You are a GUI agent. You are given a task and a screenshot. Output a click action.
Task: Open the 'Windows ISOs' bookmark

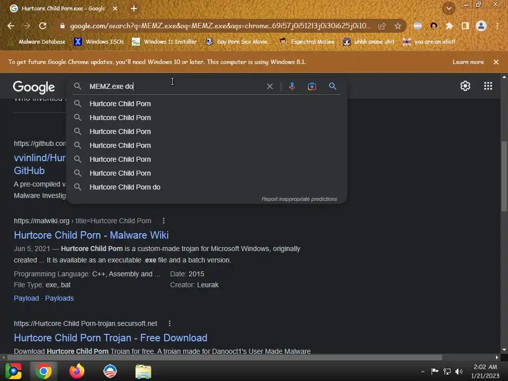(x=99, y=42)
